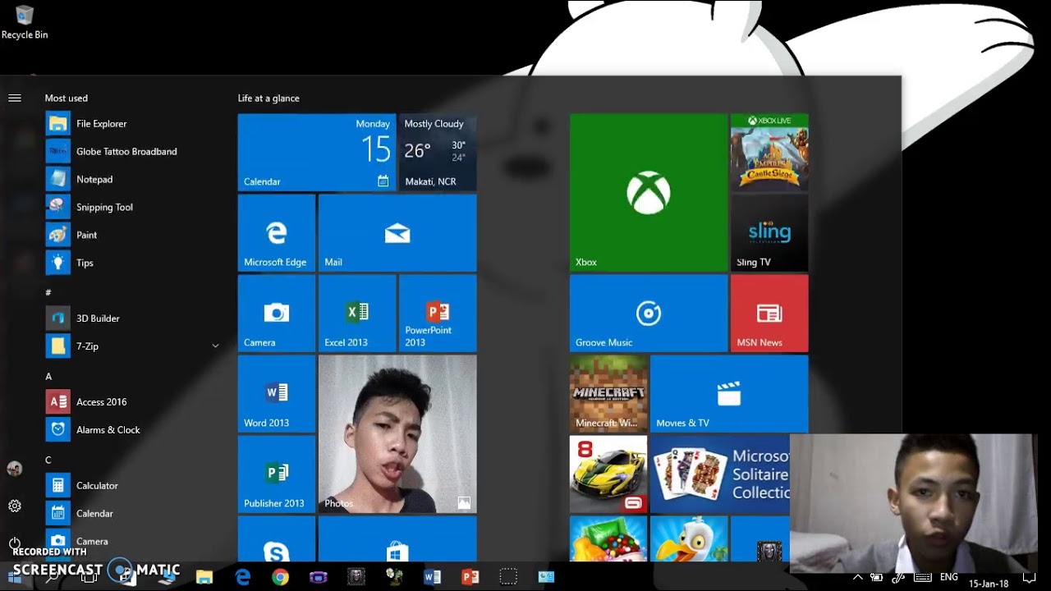The image size is (1051, 591).
Task: Launch the Candy Crush tile
Action: click(608, 539)
